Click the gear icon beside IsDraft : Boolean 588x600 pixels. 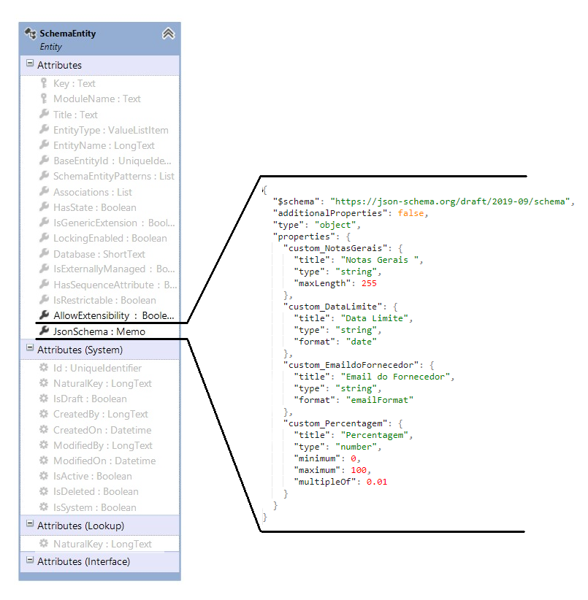pyautogui.click(x=44, y=399)
